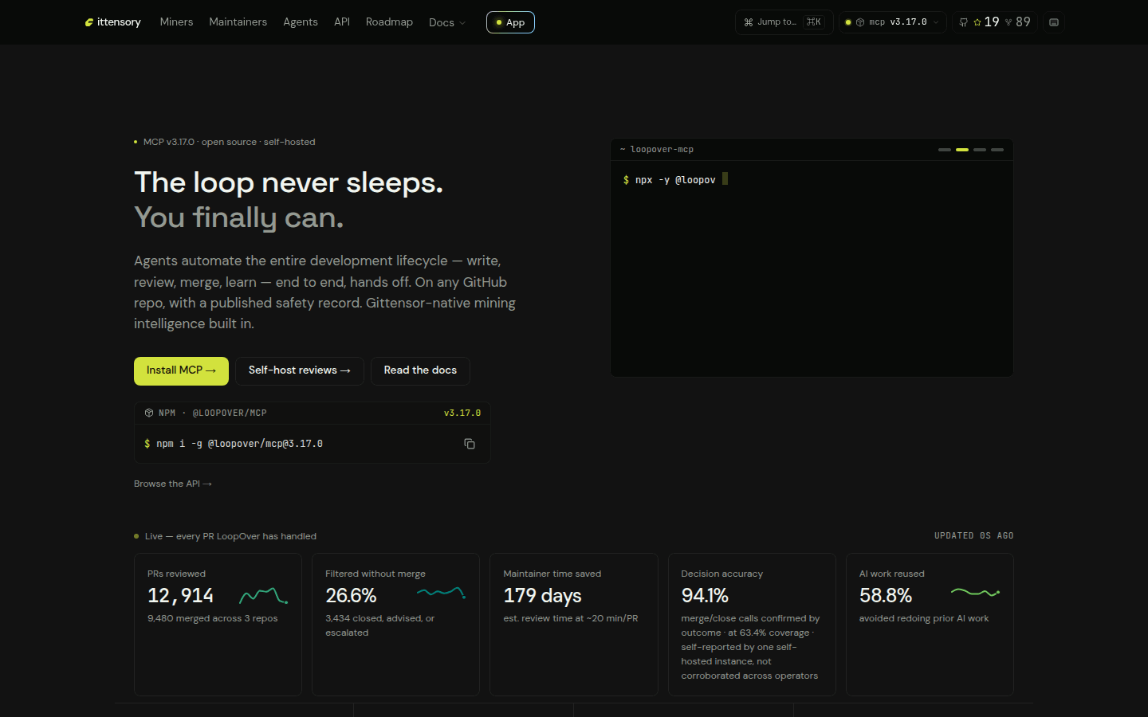The width and height of the screenshot is (1148, 717).
Task: Click the NPM package cube icon
Action: [x=149, y=413]
